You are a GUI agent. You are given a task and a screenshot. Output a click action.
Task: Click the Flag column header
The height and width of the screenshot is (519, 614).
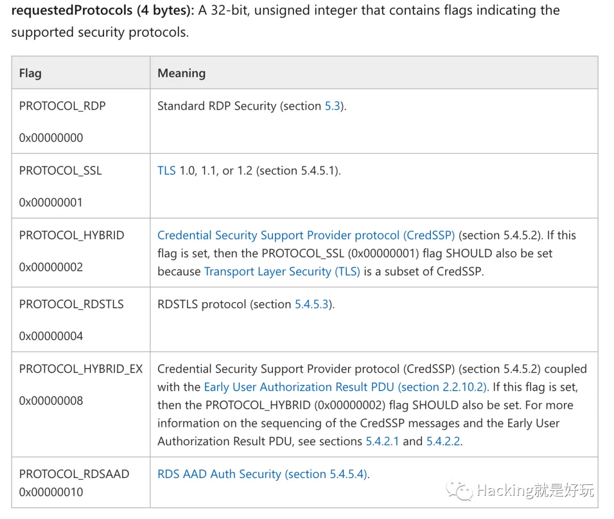coord(30,73)
